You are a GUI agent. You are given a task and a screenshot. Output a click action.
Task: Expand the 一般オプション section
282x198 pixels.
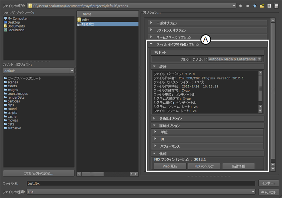[x=166, y=23]
